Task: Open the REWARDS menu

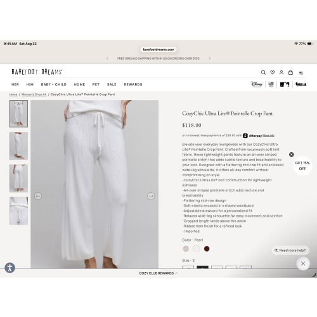Action: coord(133,84)
